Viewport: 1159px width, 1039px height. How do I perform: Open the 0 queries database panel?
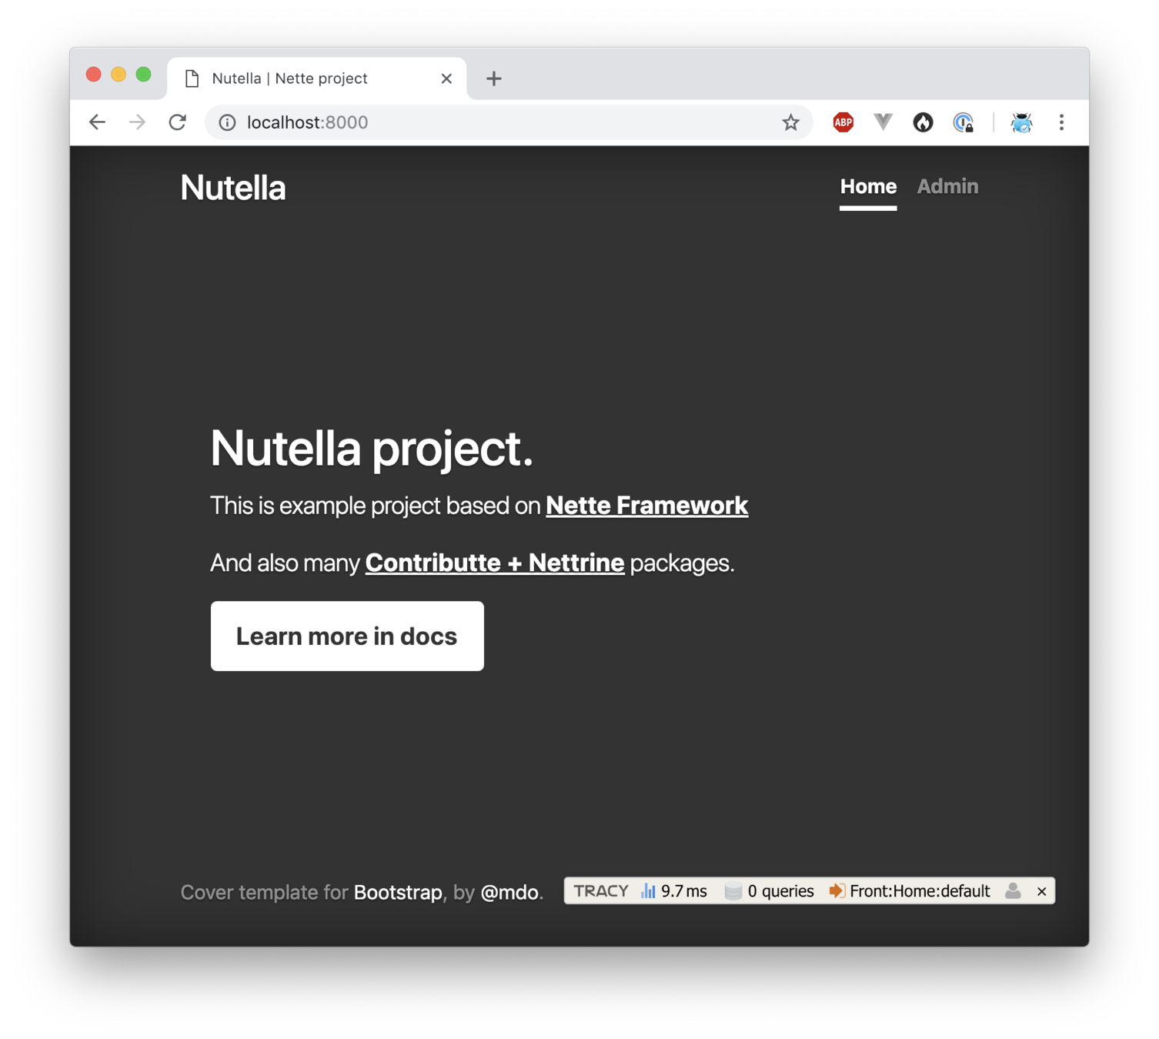tap(770, 891)
